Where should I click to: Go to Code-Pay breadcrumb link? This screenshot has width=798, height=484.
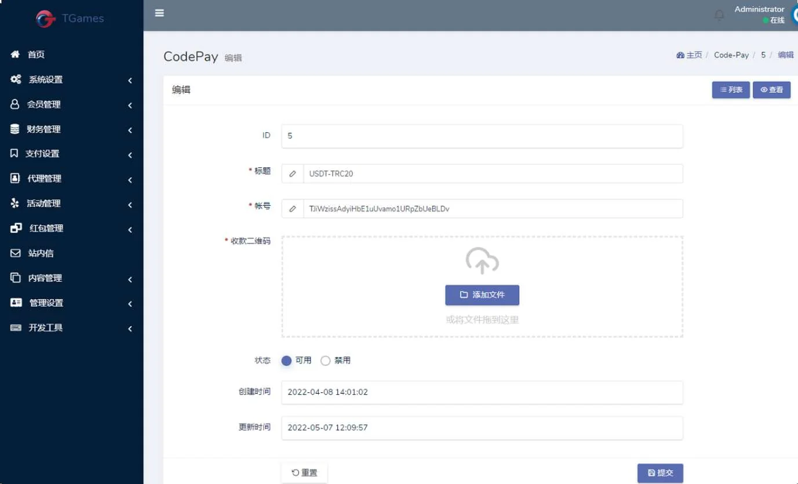point(731,55)
